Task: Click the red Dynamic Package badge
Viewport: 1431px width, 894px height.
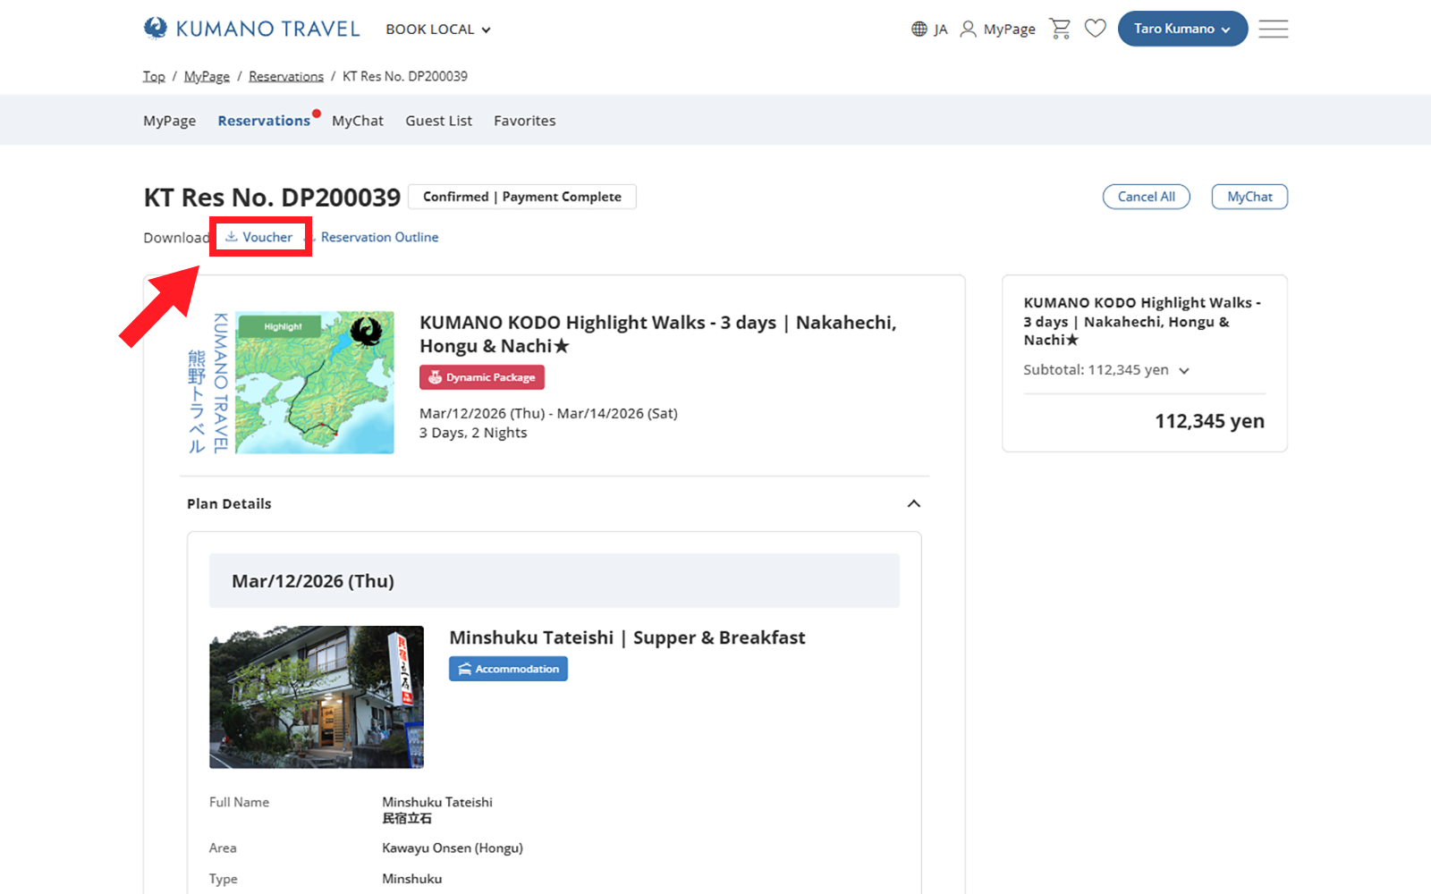Action: (x=482, y=377)
